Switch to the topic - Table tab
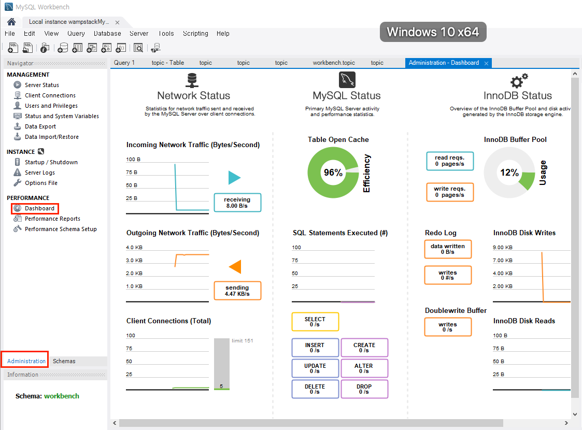582x430 pixels. [168, 63]
